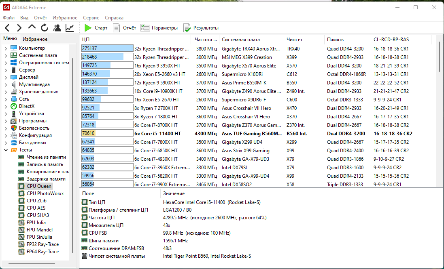Expand the Дисплей tree node

click(x=6, y=78)
